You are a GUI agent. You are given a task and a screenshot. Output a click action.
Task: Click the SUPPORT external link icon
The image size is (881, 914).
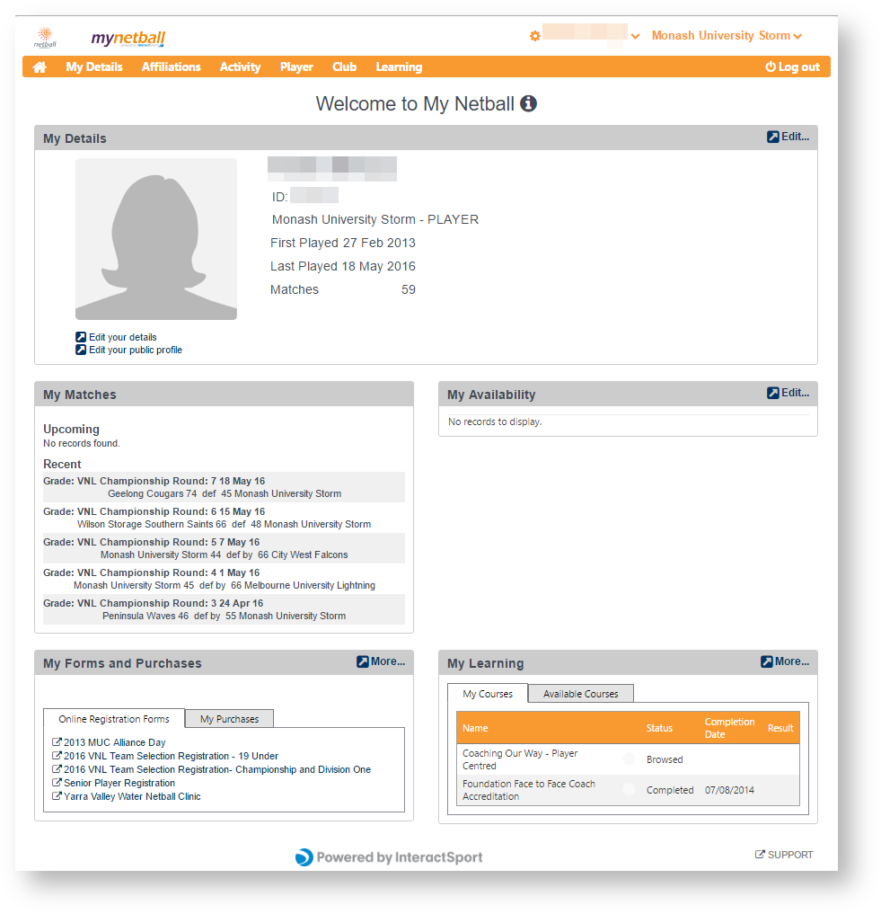pos(760,854)
